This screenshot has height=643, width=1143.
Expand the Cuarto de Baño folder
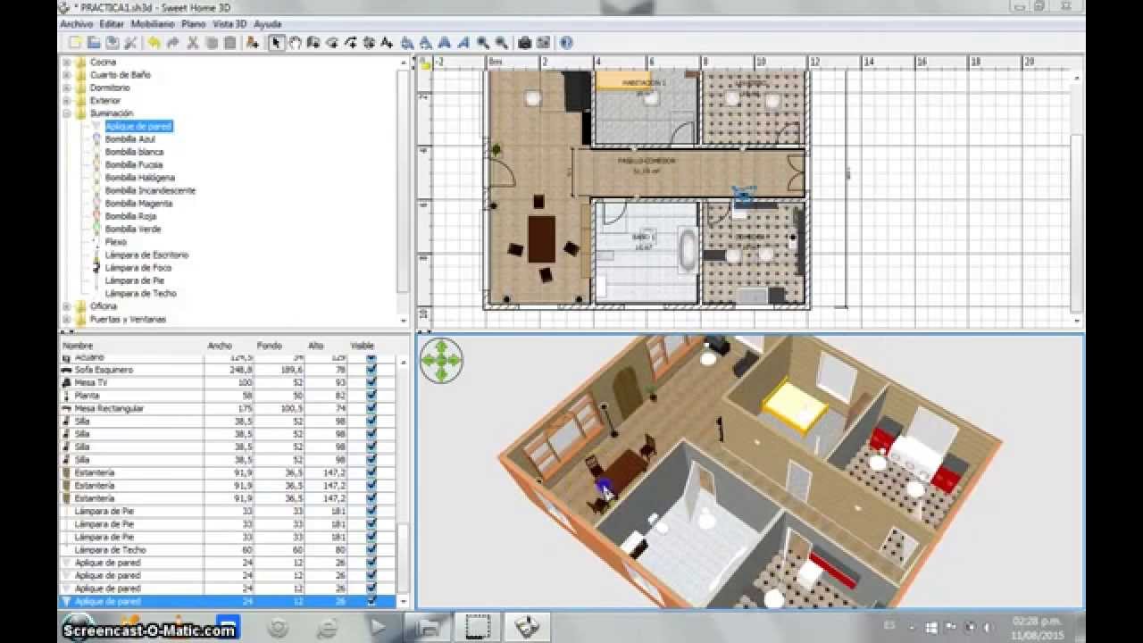[67, 75]
